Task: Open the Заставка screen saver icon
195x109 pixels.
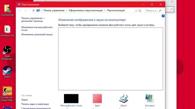Action: [150, 98]
